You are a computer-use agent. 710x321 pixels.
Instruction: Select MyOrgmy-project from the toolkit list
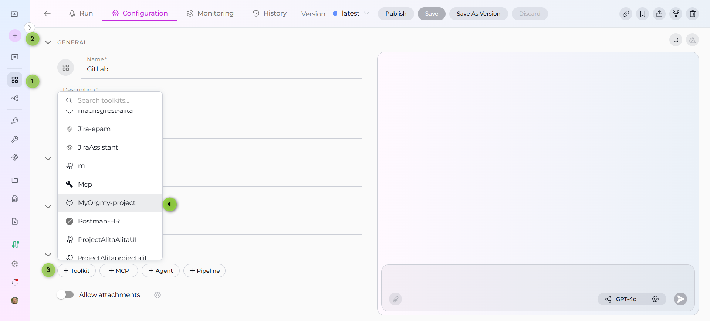point(106,203)
